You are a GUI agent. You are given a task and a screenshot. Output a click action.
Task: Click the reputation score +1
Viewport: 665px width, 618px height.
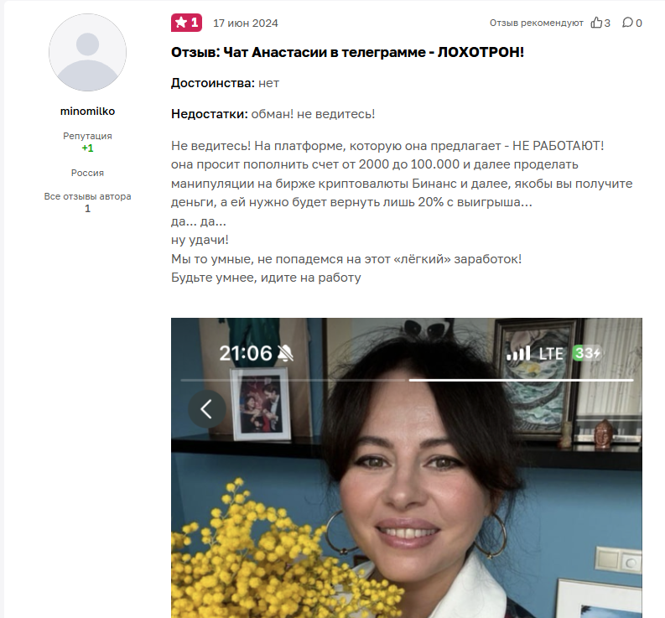point(87,148)
